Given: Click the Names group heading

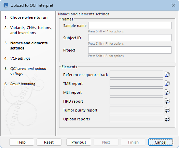Looking at the screenshot, I should 67,19.
